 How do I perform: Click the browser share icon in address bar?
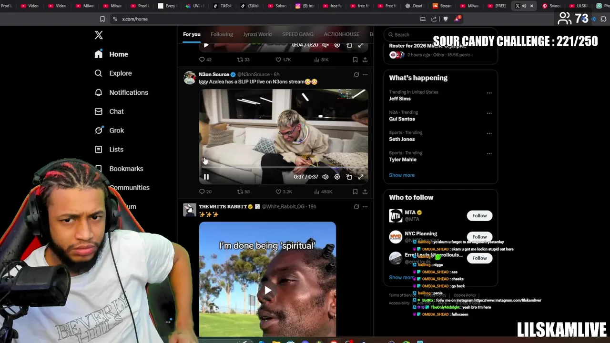[x=434, y=19]
